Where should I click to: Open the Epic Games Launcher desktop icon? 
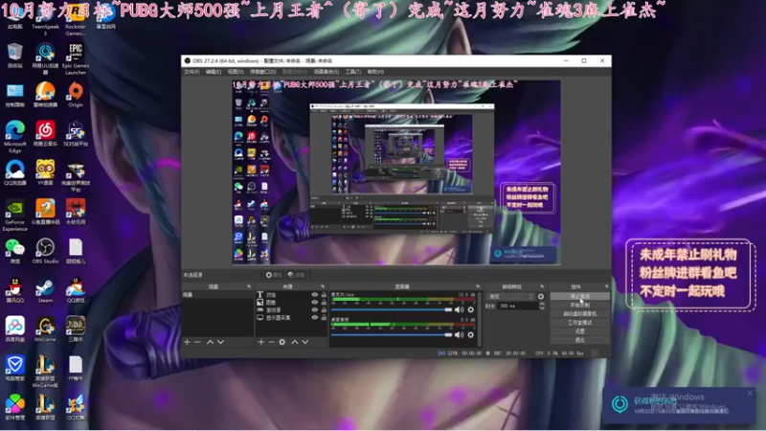(x=76, y=58)
